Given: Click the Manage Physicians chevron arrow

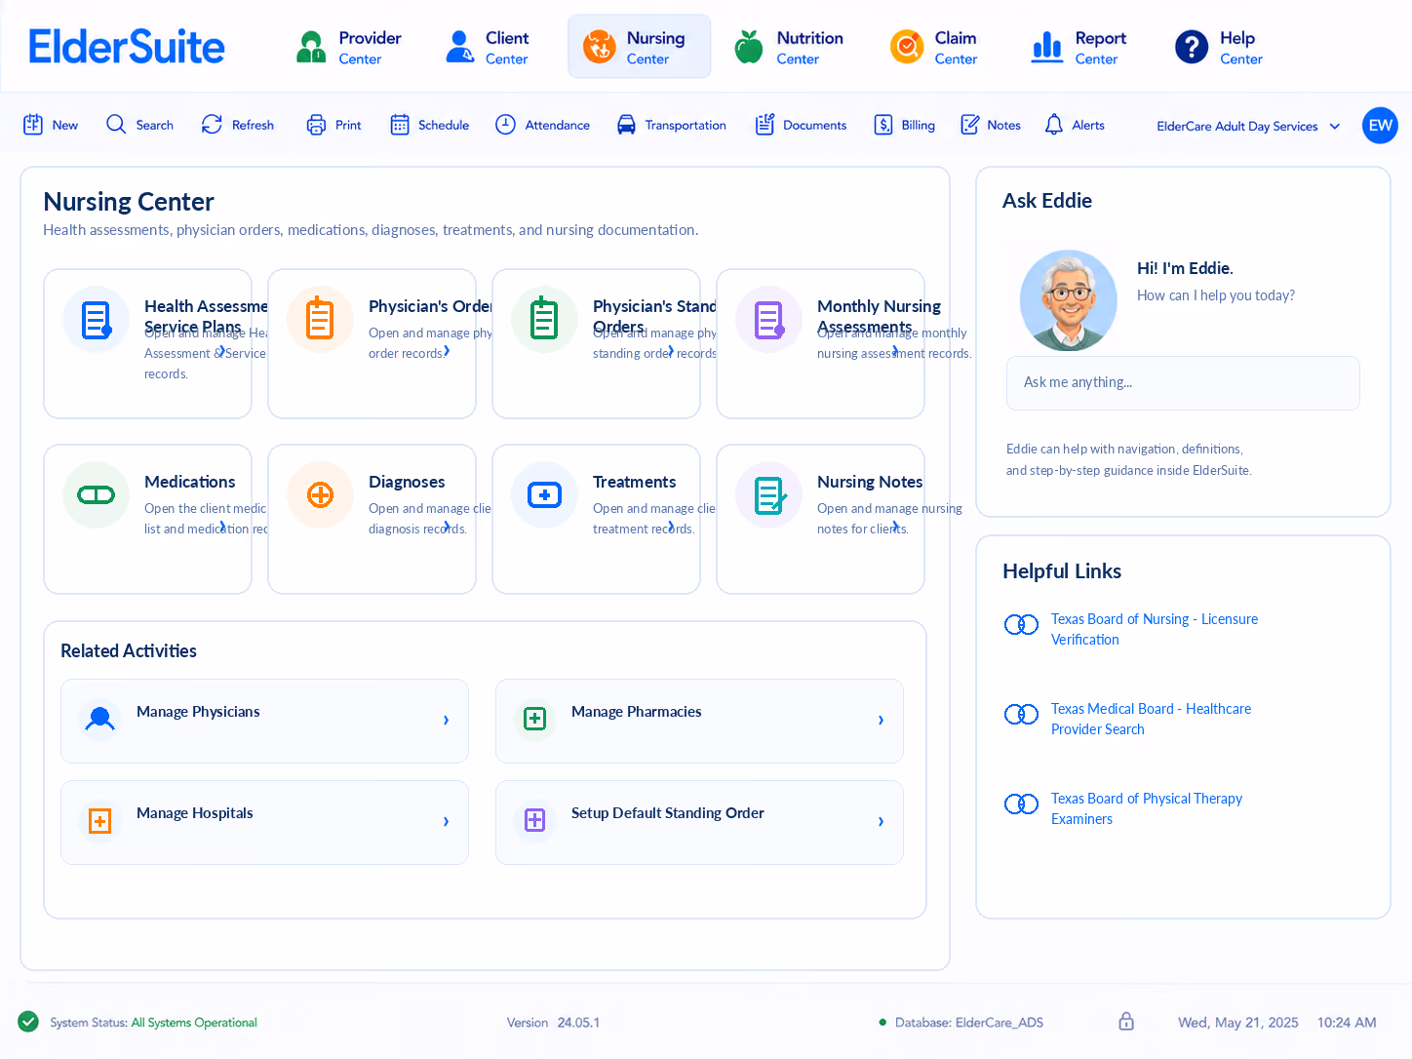Looking at the screenshot, I should coord(447,721).
